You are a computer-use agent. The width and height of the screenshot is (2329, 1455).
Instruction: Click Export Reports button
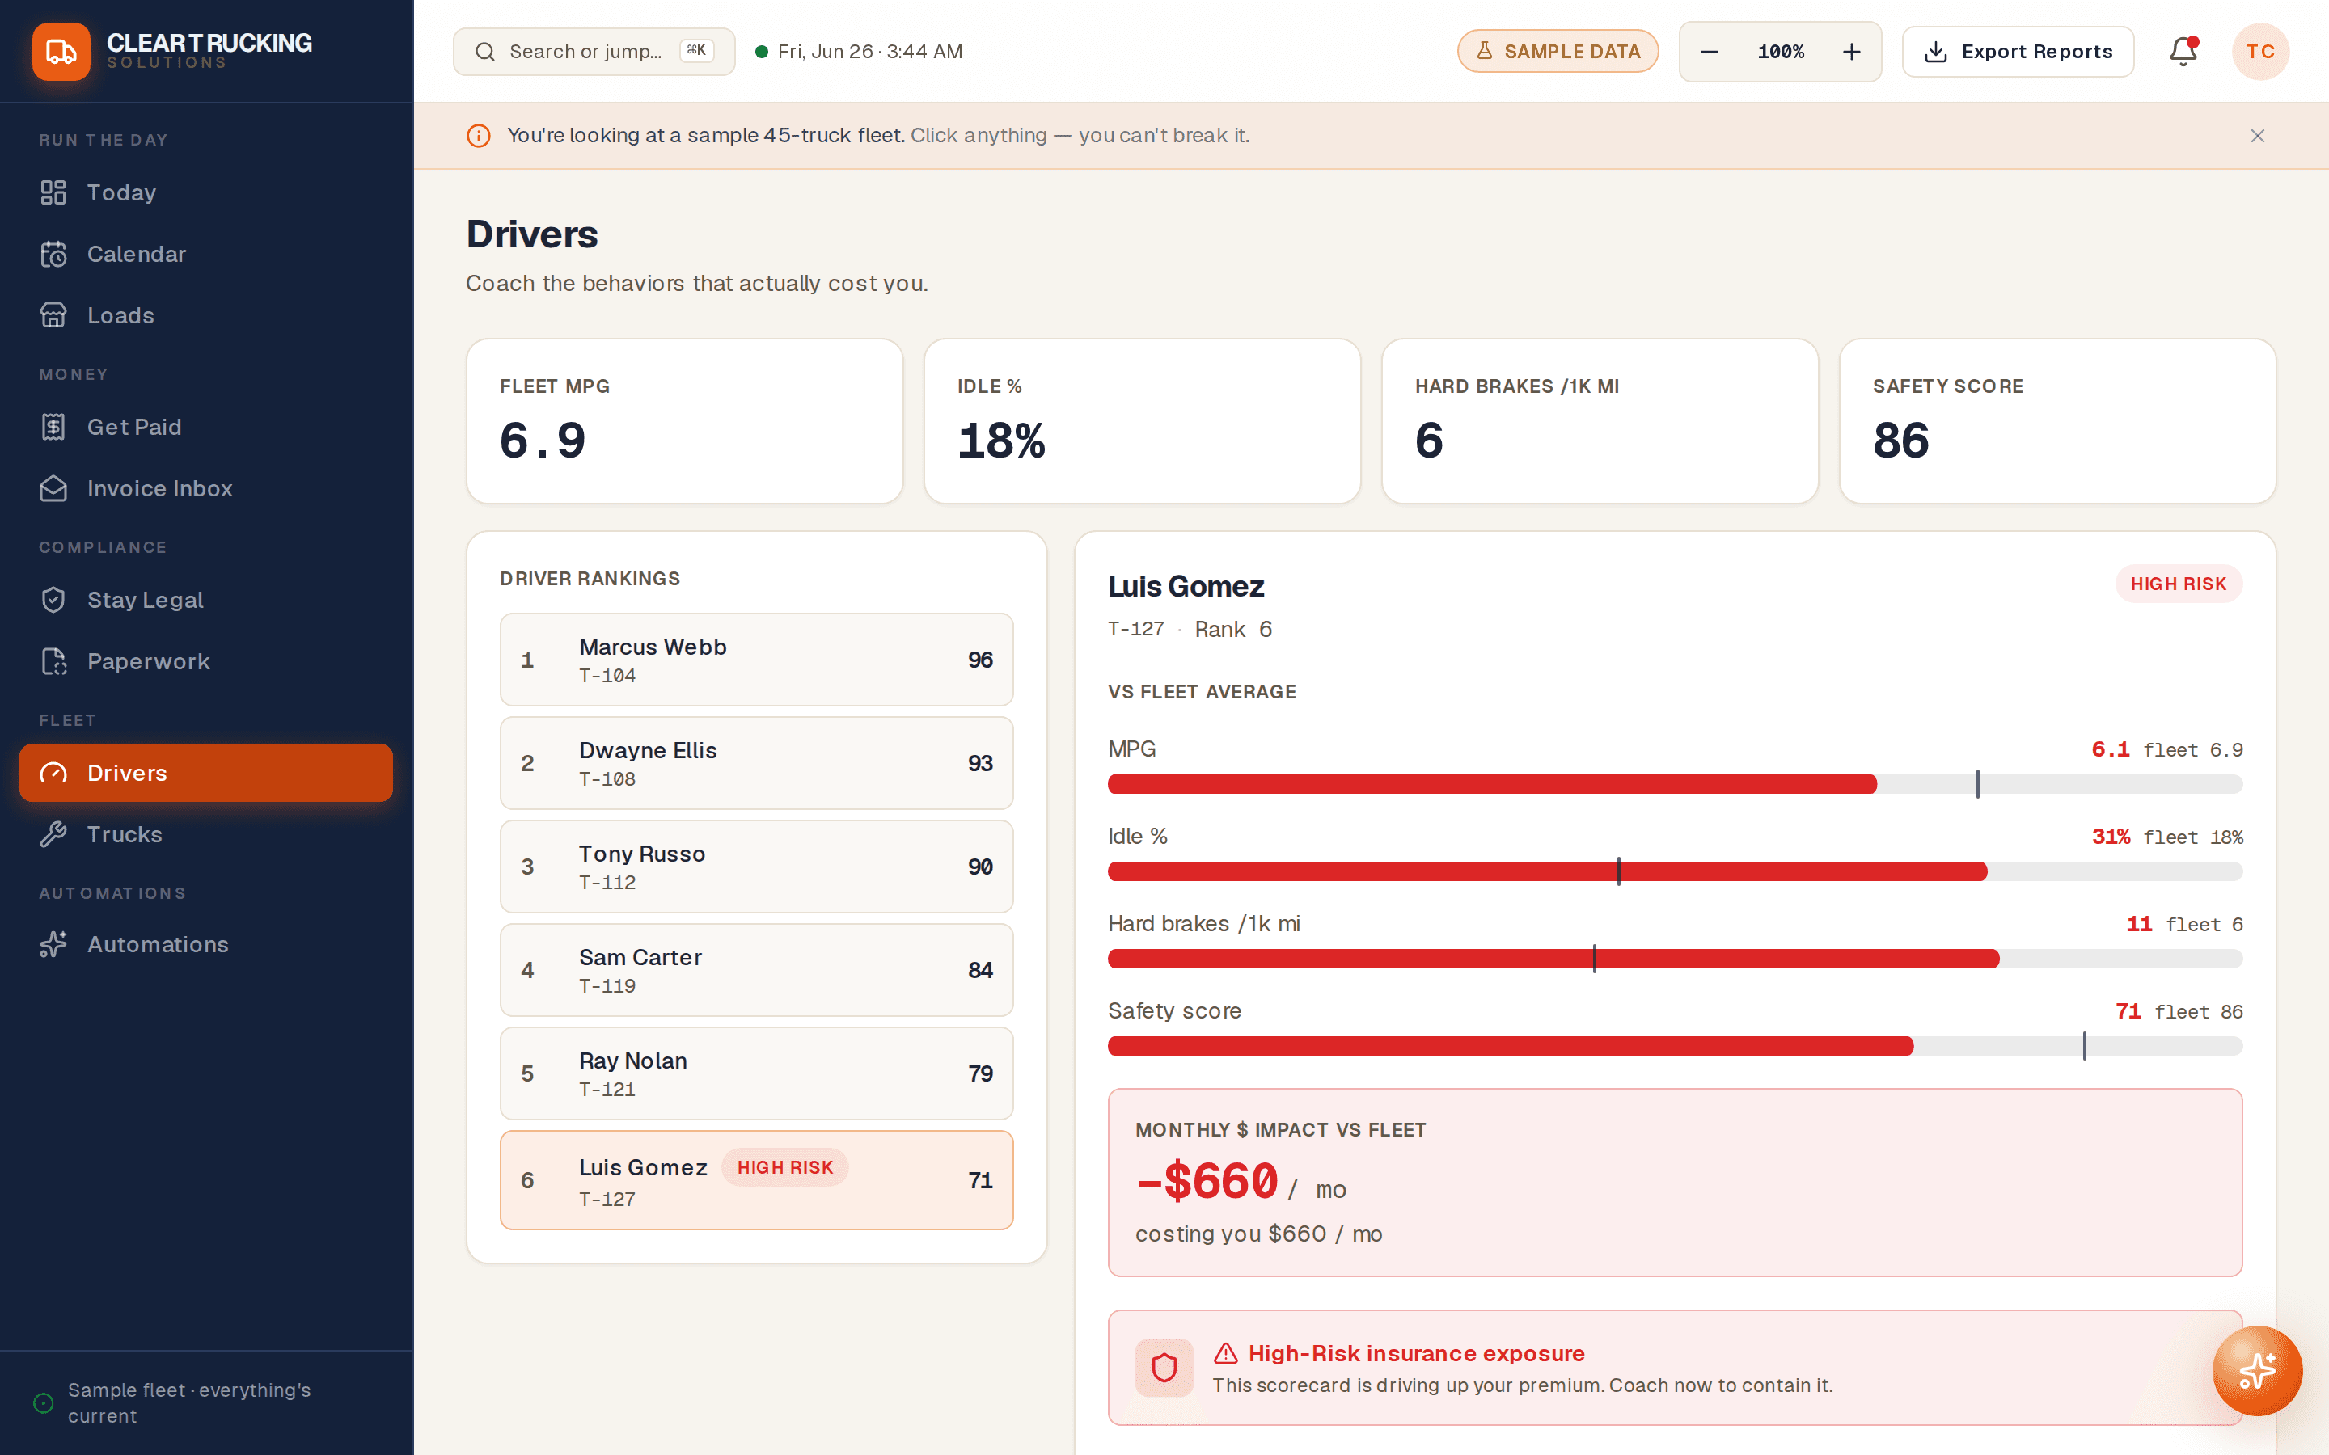[x=2018, y=52]
